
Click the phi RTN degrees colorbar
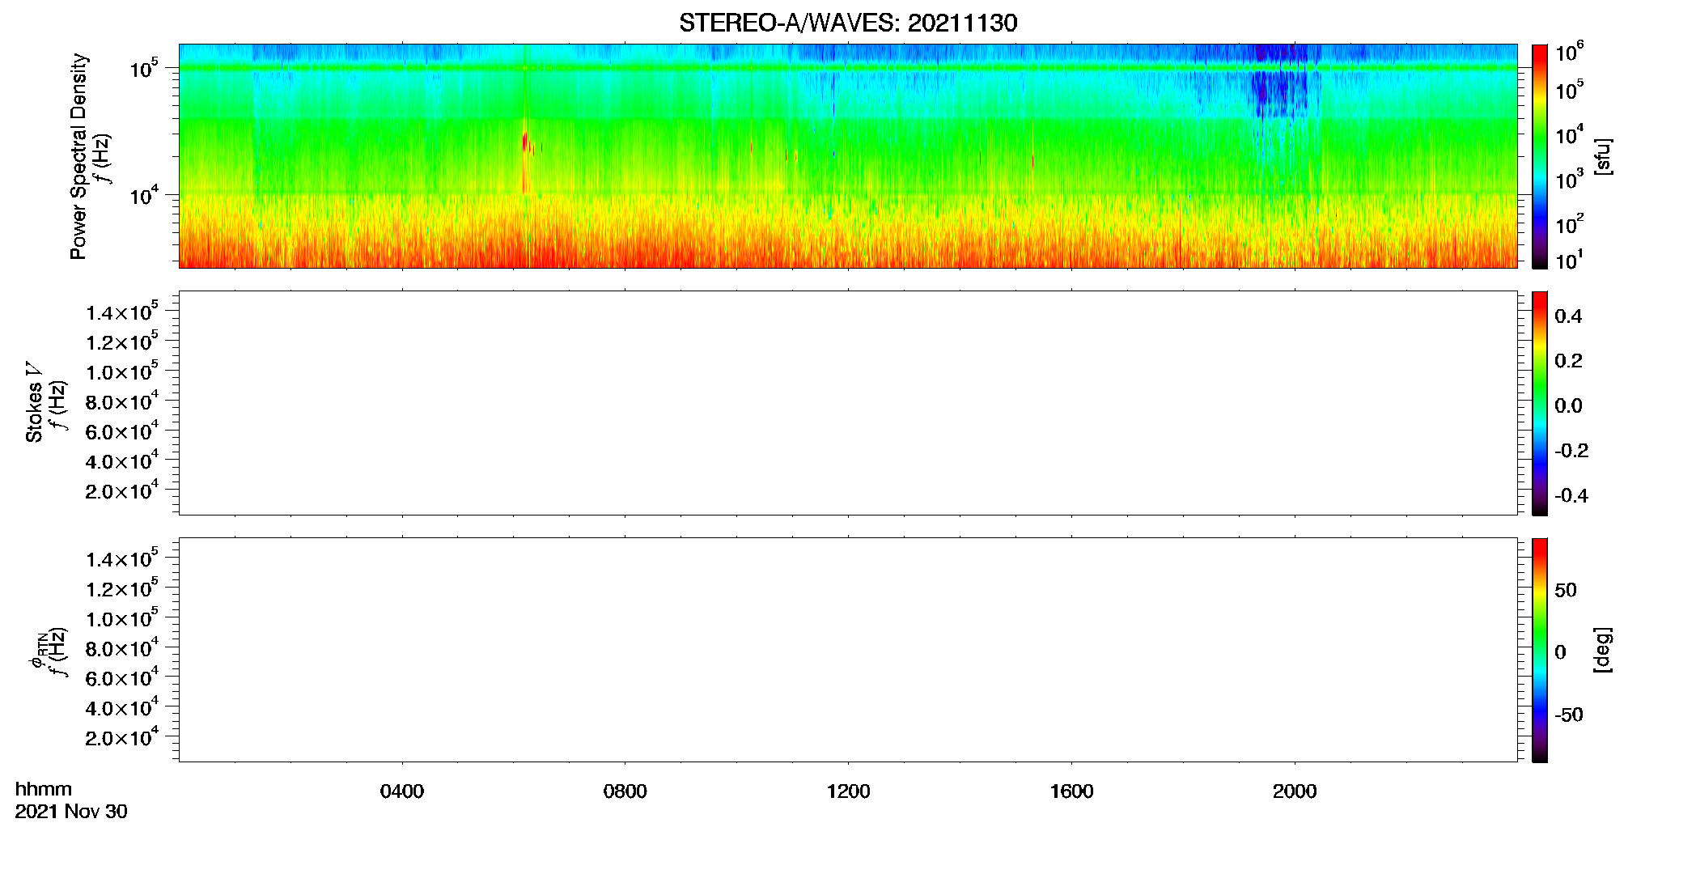pyautogui.click(x=1540, y=650)
